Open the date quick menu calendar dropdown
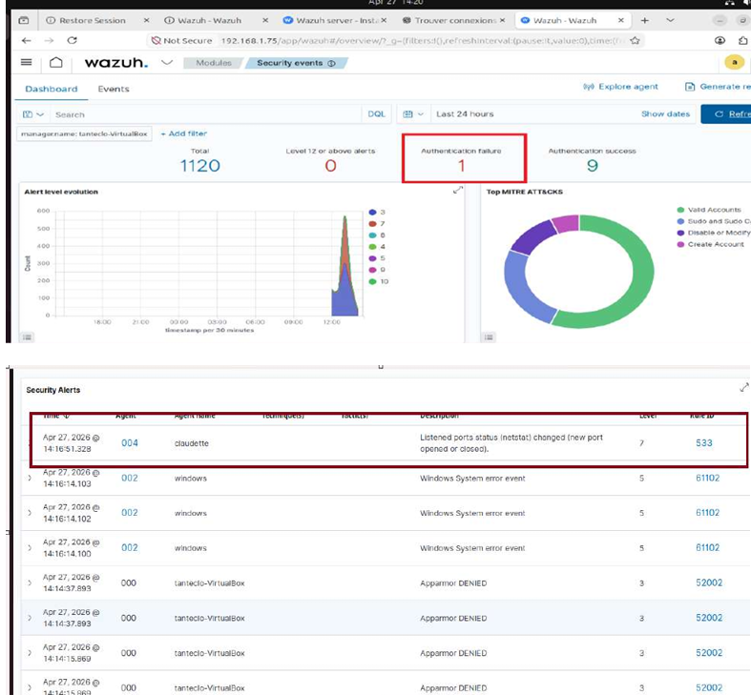 (413, 114)
